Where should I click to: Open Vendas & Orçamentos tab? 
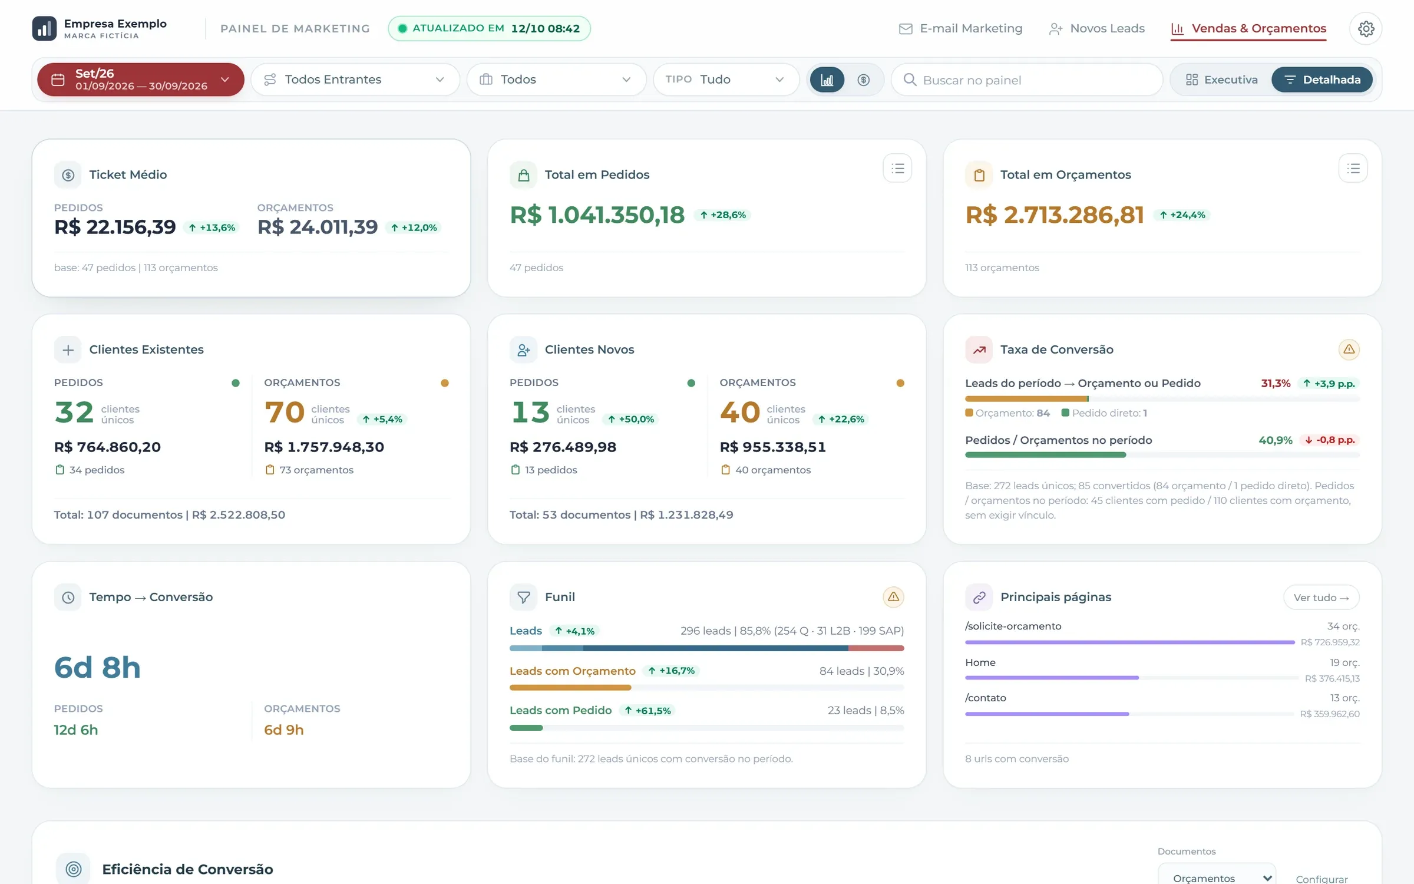click(1248, 28)
